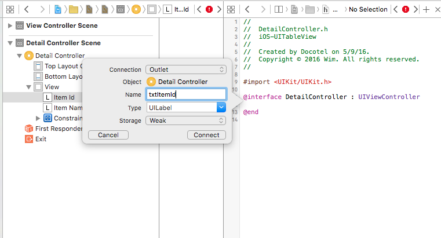Select Exit row in outline

tap(36, 139)
